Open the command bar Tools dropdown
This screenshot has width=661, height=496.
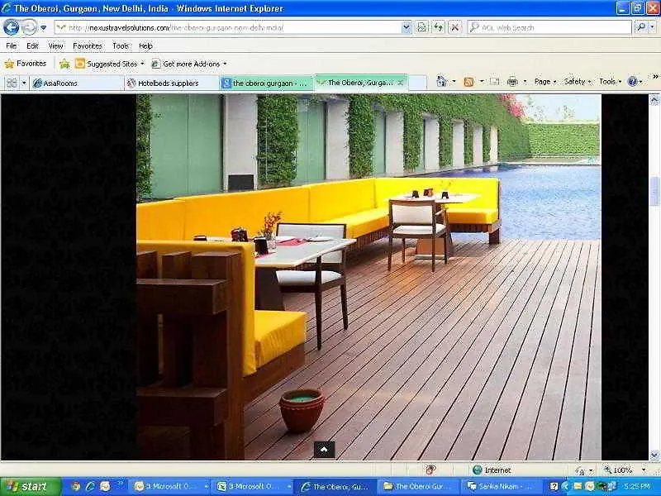[610, 81]
